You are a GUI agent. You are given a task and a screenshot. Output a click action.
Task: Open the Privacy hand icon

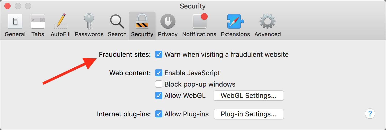pyautogui.click(x=168, y=22)
